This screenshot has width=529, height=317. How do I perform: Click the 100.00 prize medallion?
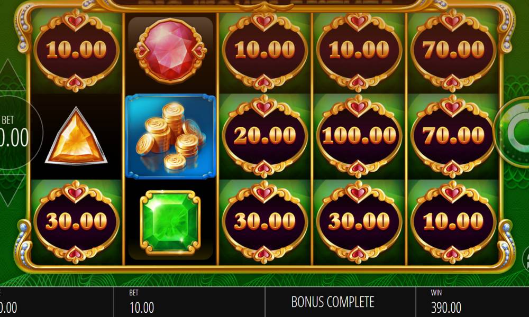[359, 136]
